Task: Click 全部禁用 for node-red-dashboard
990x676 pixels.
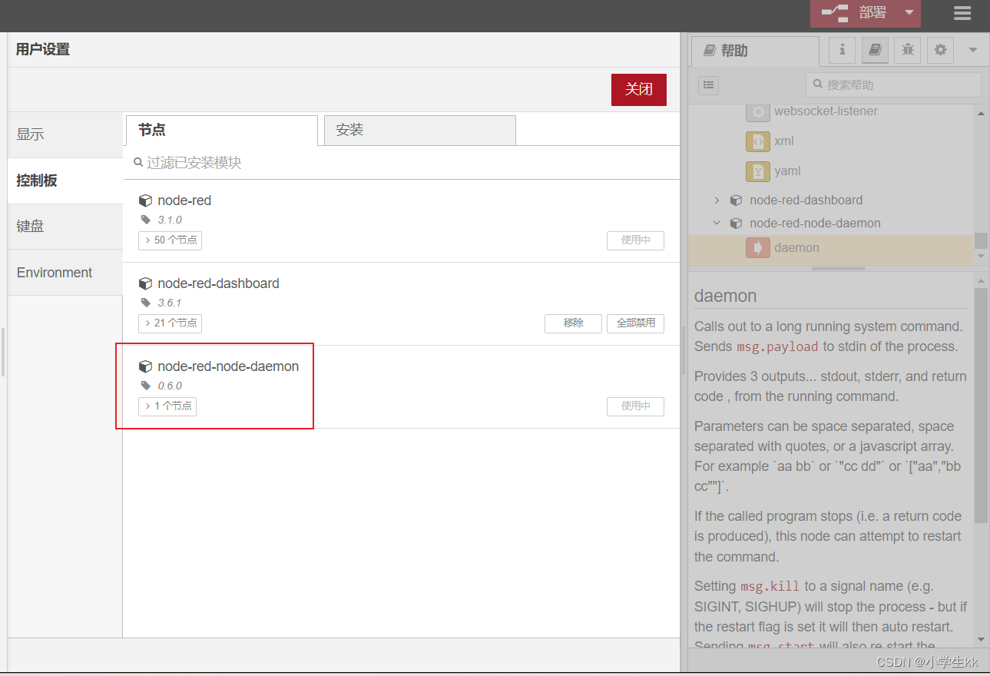Action: (635, 323)
